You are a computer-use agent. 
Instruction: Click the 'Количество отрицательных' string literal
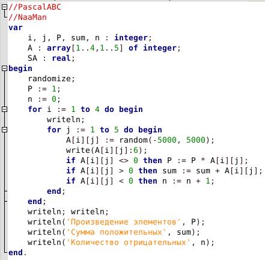[129, 243]
